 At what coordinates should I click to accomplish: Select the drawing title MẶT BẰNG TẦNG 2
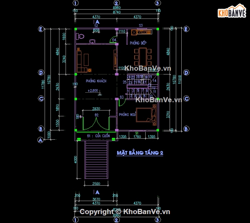[x=140, y=153]
